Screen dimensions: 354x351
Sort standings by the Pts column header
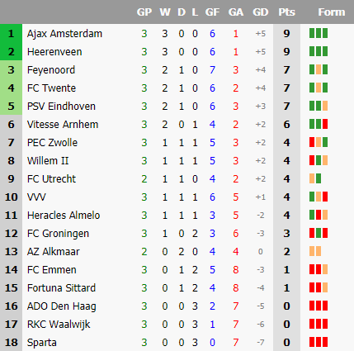coord(286,12)
